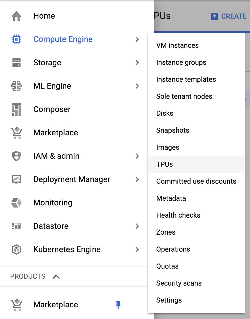Open Snapshots from the Compute Engine menu
This screenshot has width=250, height=319.
[x=173, y=130]
